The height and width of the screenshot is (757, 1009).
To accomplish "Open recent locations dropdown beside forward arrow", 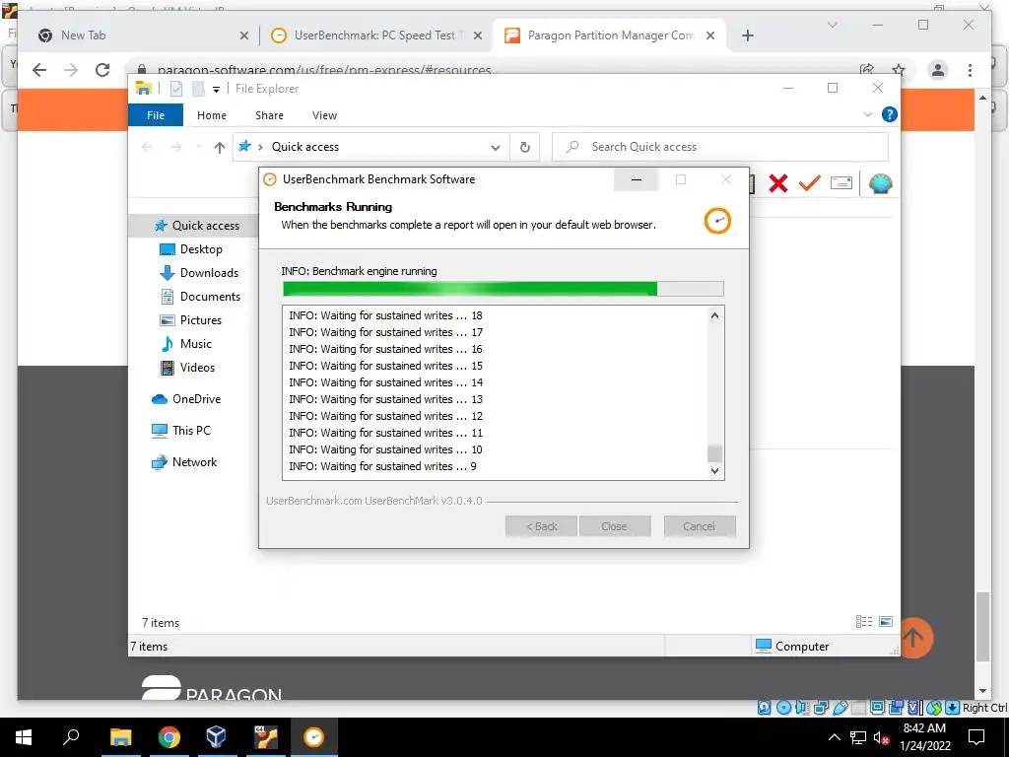I will (x=199, y=148).
